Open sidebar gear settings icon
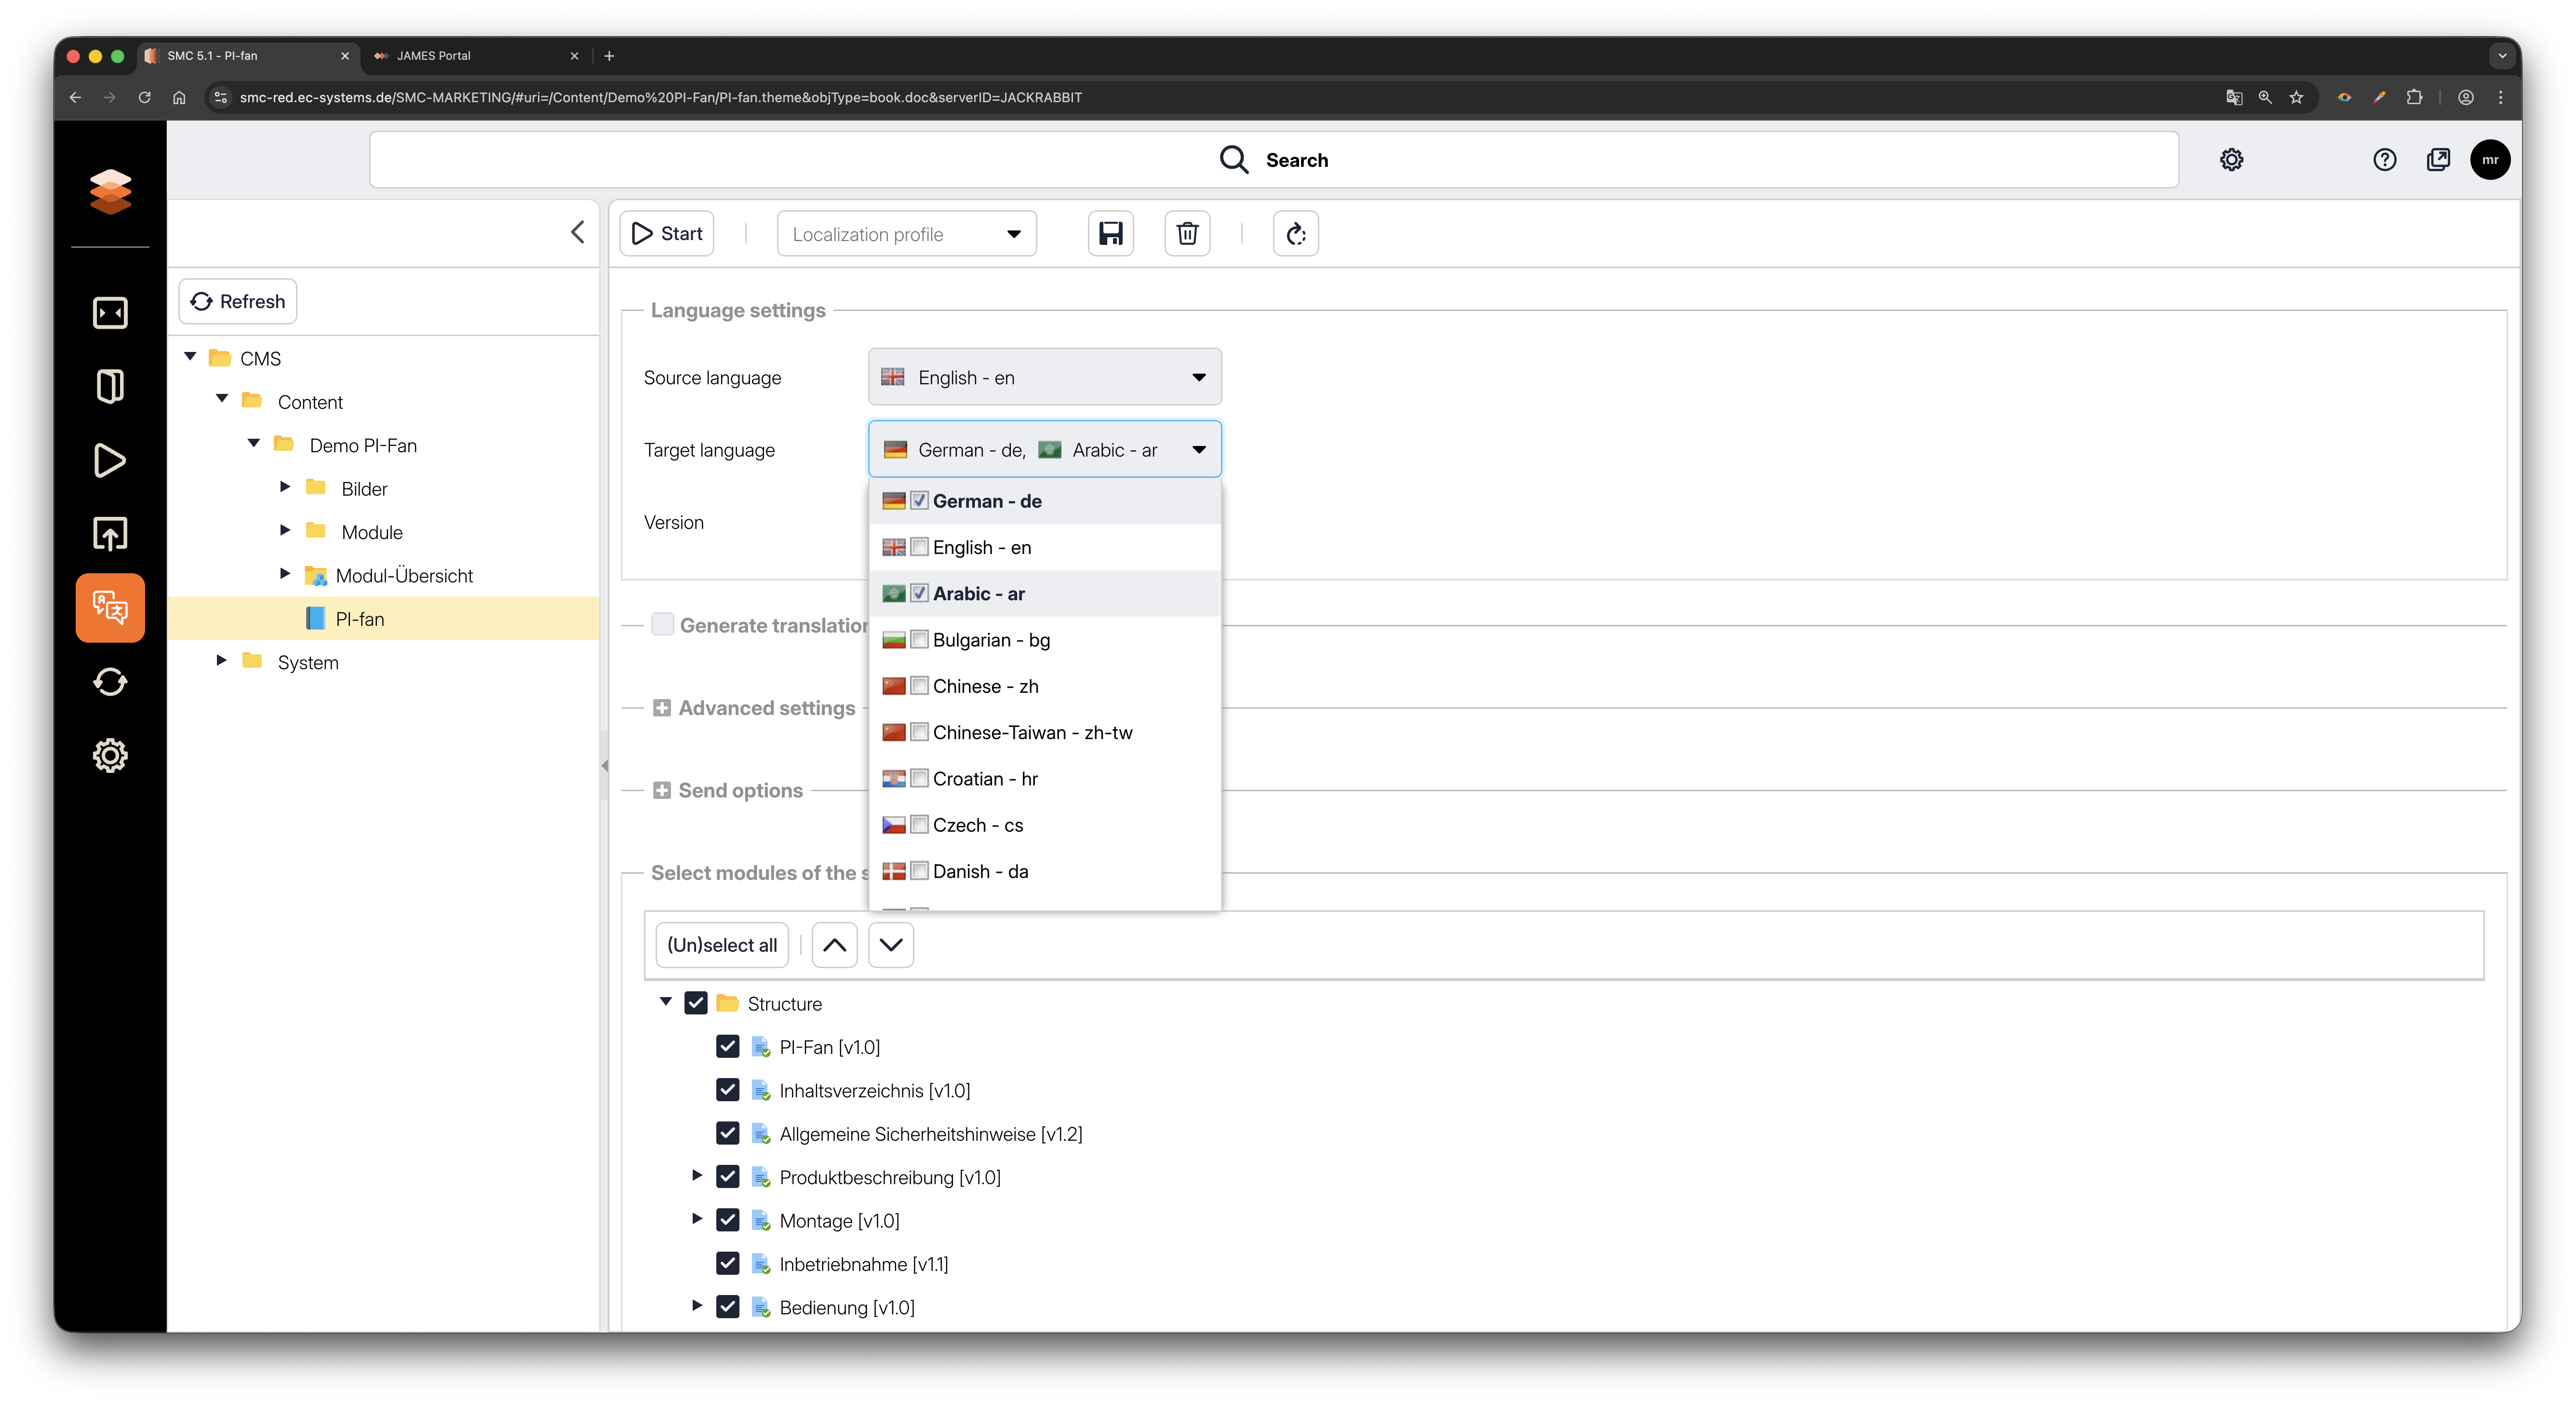Viewport: 2576px width, 1404px height. click(x=110, y=755)
